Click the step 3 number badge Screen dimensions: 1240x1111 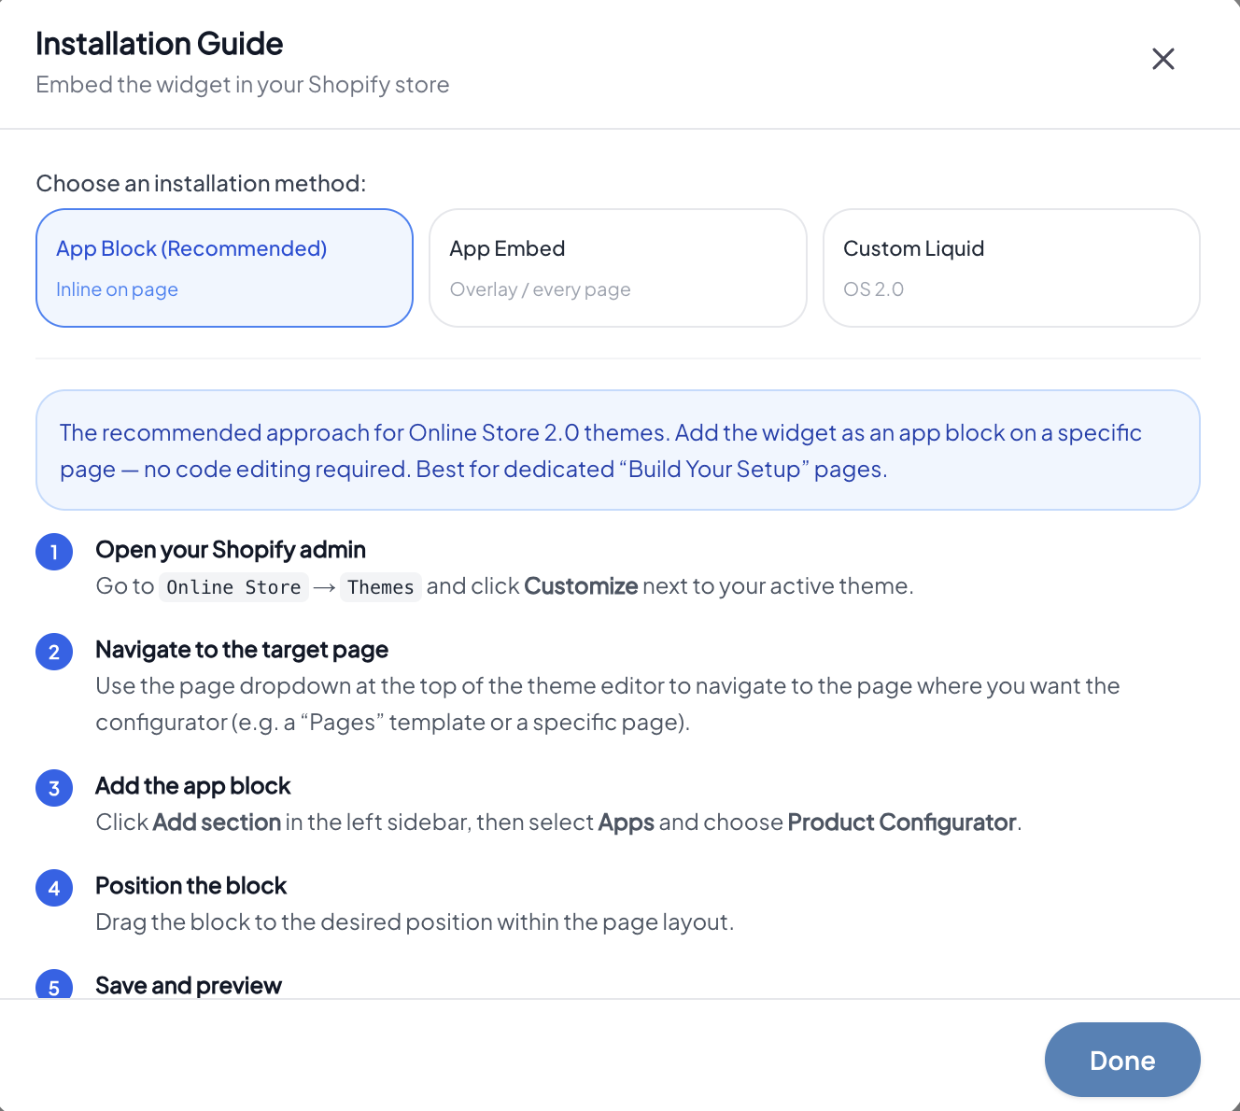54,788
